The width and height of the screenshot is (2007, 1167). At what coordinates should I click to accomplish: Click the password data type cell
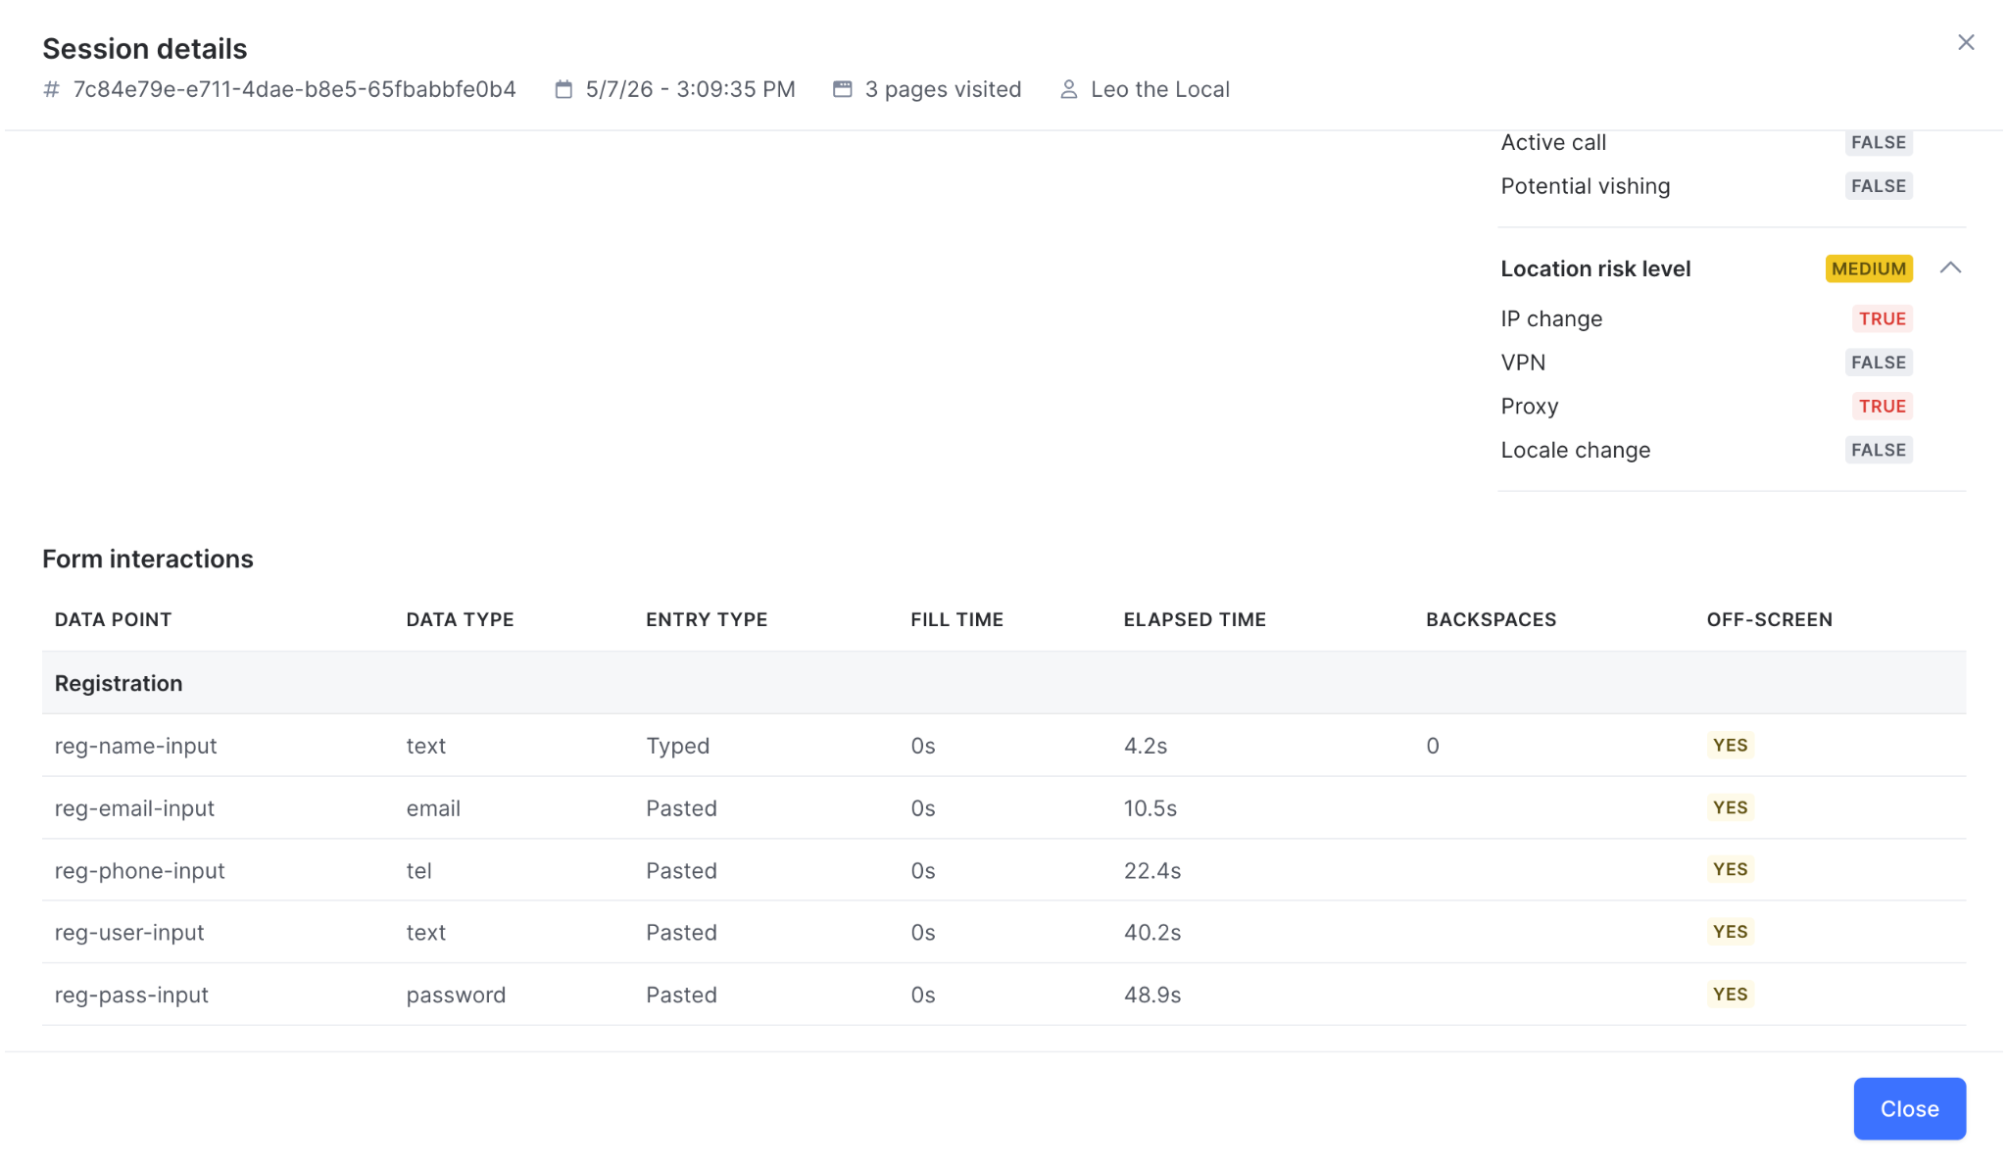click(456, 995)
